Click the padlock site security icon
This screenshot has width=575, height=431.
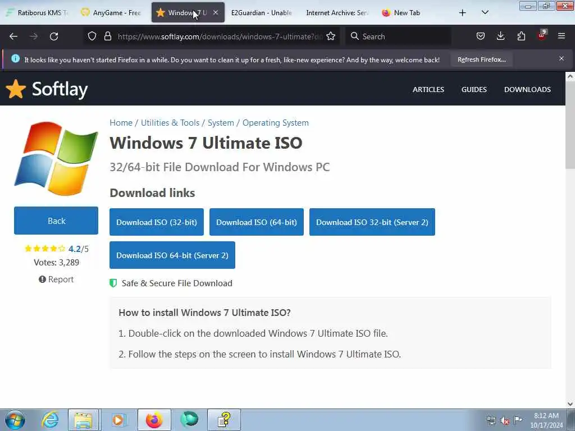(x=107, y=36)
